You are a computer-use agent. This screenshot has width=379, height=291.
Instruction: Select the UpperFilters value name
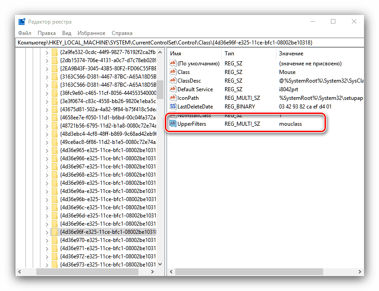pos(192,124)
